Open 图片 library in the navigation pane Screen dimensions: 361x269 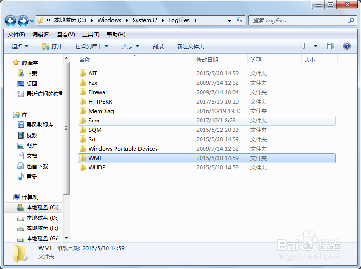pyautogui.click(x=32, y=146)
